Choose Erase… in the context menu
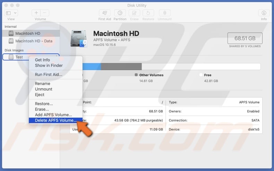Screen dimensions: 274x171 coord(55,109)
